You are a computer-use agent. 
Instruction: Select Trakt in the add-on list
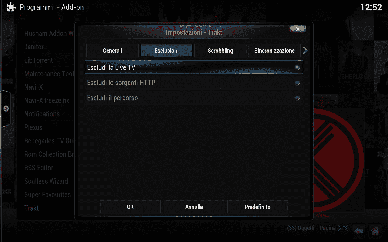tap(32, 208)
